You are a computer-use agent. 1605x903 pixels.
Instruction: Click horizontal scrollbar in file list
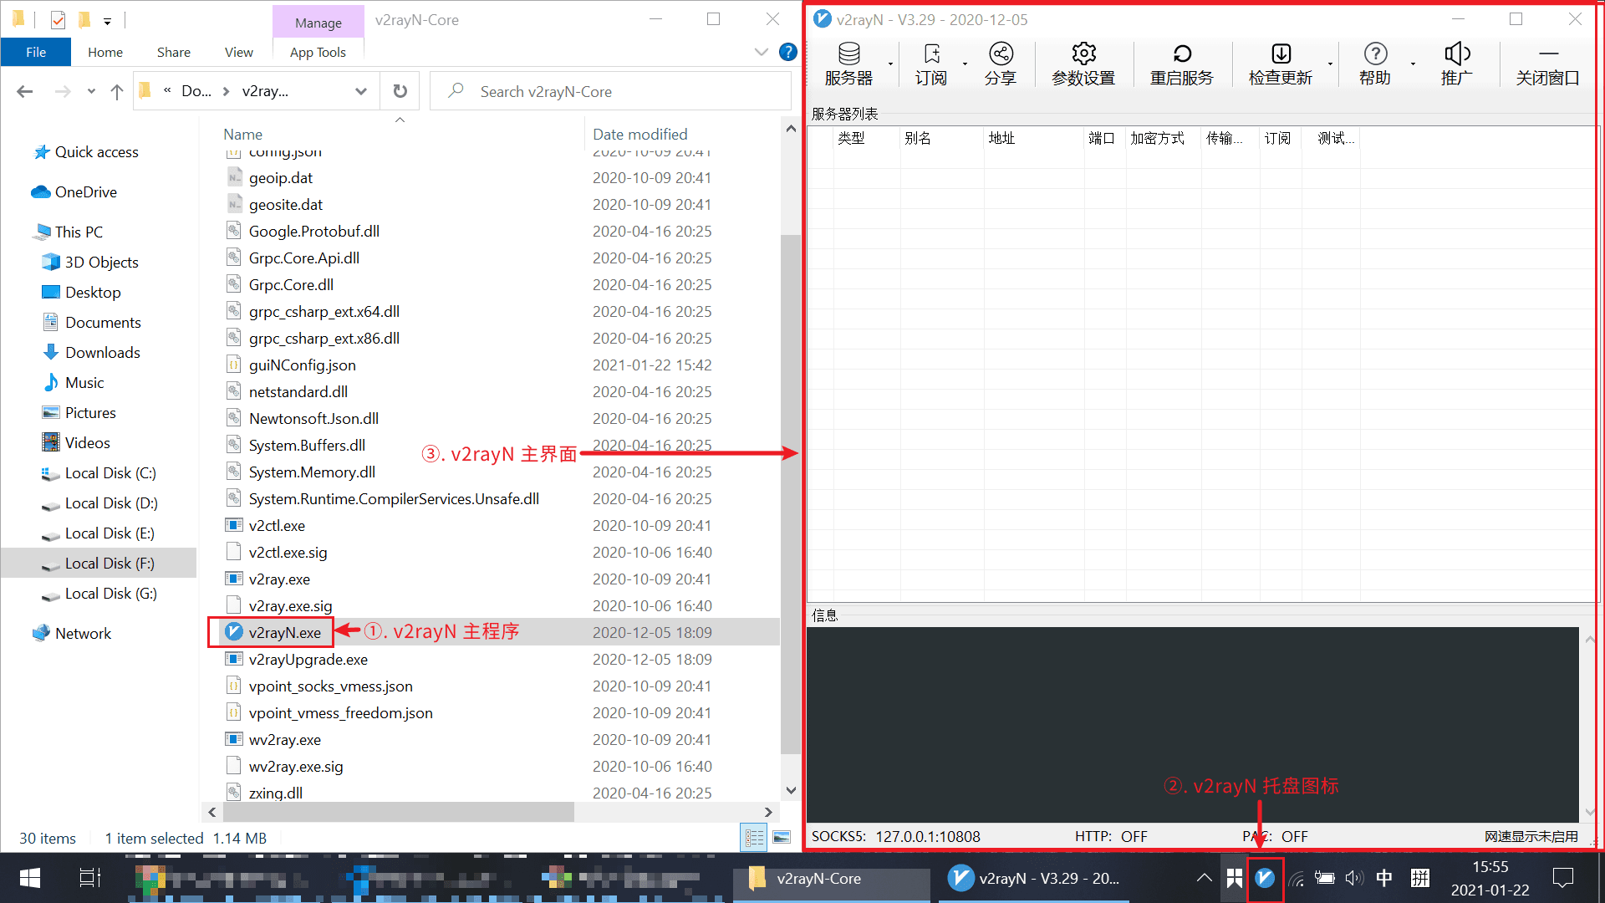coord(399,812)
